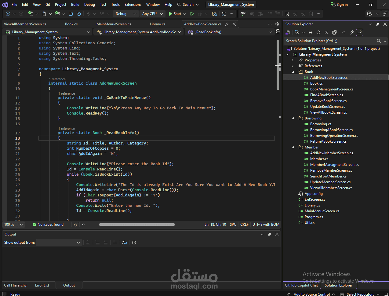Click the Sign in button
Screen dimensions: 389x296
click(339, 5)
